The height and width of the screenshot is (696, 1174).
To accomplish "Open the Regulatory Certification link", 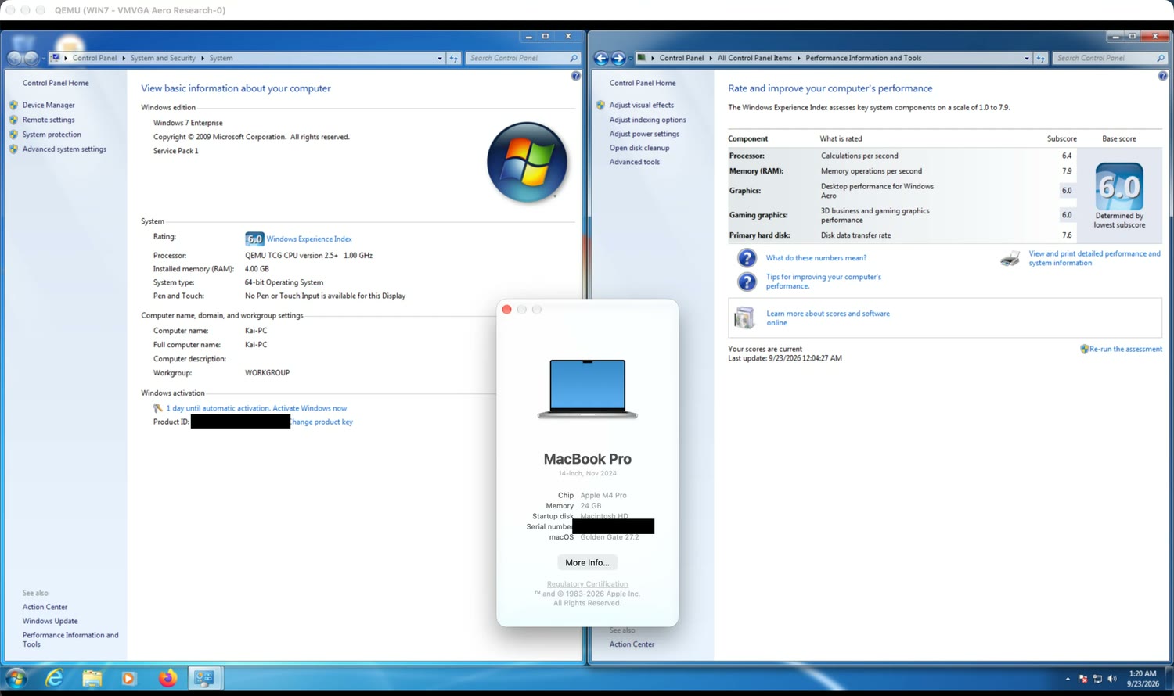I will [x=587, y=584].
